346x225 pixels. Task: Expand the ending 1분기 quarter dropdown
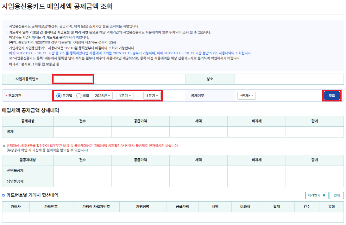pyautogui.click(x=152, y=96)
